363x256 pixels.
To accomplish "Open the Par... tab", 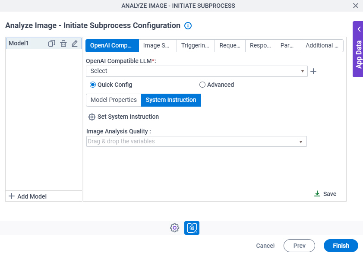I will coord(288,46).
